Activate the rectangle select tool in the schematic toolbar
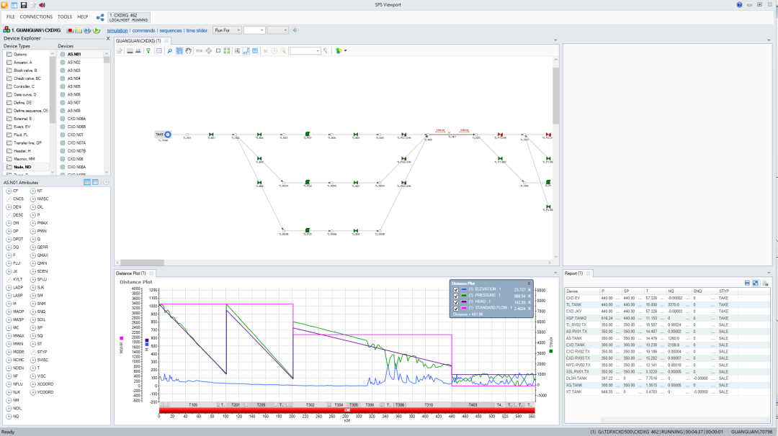The width and height of the screenshot is (778, 436). click(x=179, y=50)
